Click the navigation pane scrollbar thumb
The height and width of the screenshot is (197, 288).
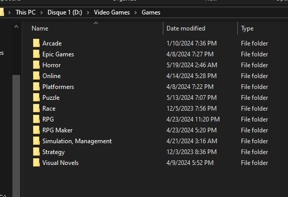pos(17,136)
